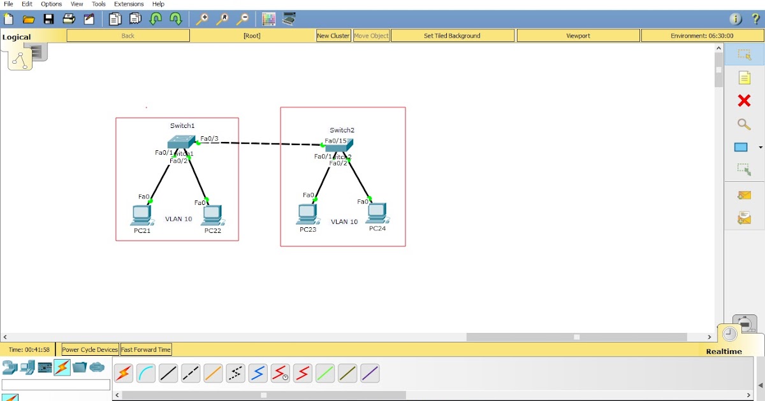Select the Miscellaneous folder category
The image size is (765, 401).
pos(80,367)
